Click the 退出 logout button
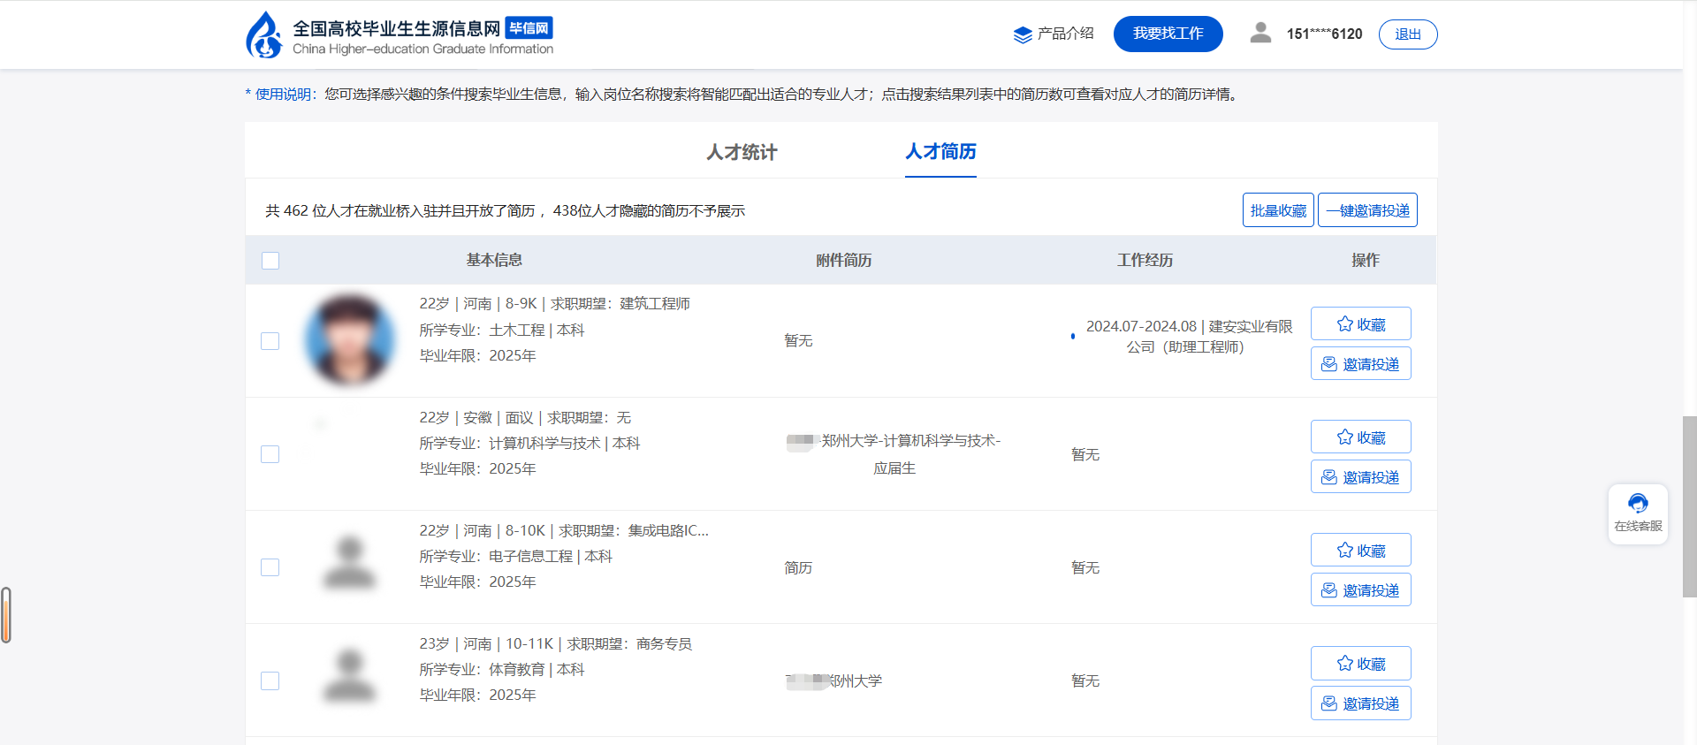 pyautogui.click(x=1407, y=34)
